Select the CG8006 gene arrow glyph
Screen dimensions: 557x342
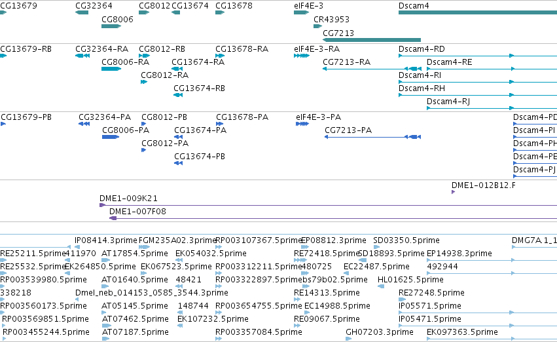pos(111,26)
